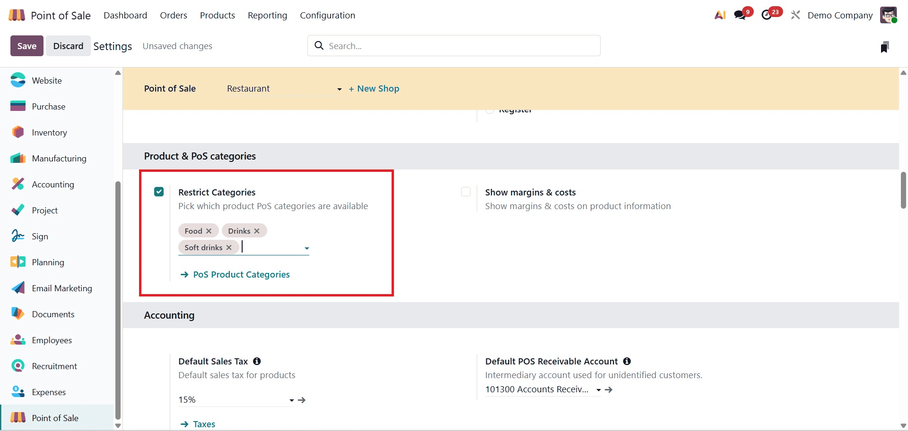The height and width of the screenshot is (431, 908).
Task: Open the Discuss messages icon
Action: [x=739, y=15]
